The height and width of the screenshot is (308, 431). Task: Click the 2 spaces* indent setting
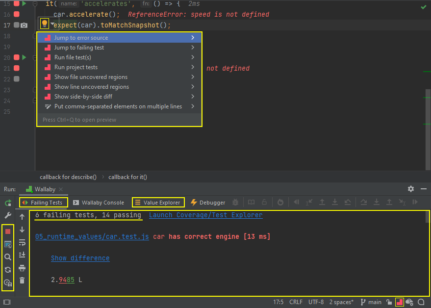click(341, 302)
